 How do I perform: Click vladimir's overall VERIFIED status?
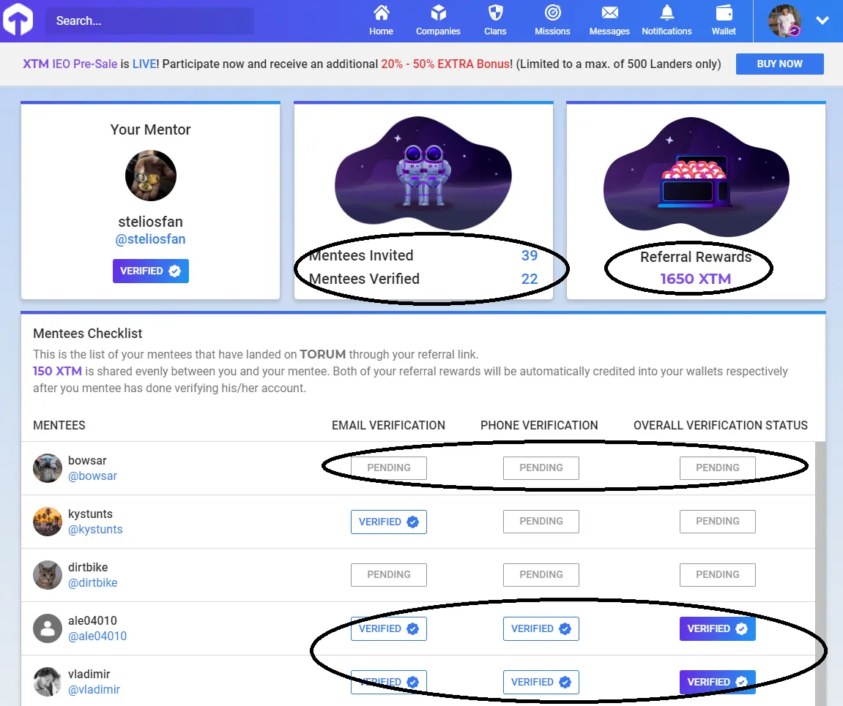point(717,682)
